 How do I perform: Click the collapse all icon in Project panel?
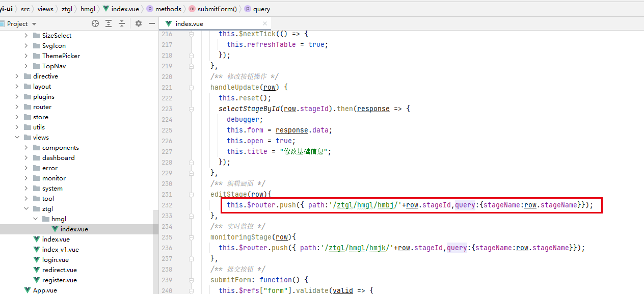pyautogui.click(x=122, y=23)
